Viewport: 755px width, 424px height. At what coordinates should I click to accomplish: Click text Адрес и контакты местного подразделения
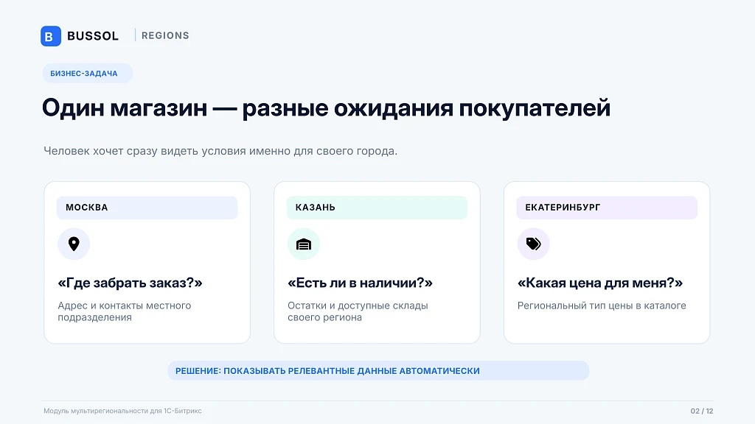tap(124, 311)
